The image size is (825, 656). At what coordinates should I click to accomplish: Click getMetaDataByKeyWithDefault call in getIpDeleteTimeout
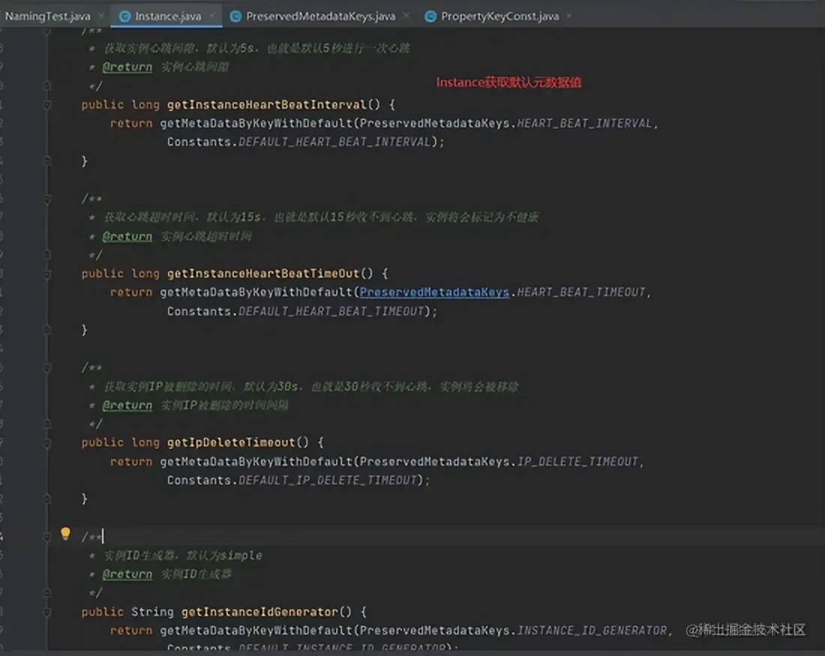256,462
